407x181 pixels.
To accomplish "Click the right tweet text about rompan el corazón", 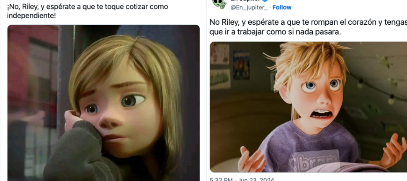I will [308, 27].
